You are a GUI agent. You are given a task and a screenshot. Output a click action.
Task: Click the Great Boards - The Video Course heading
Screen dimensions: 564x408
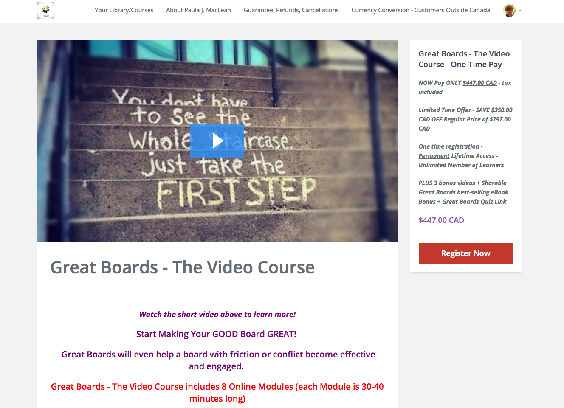183,267
